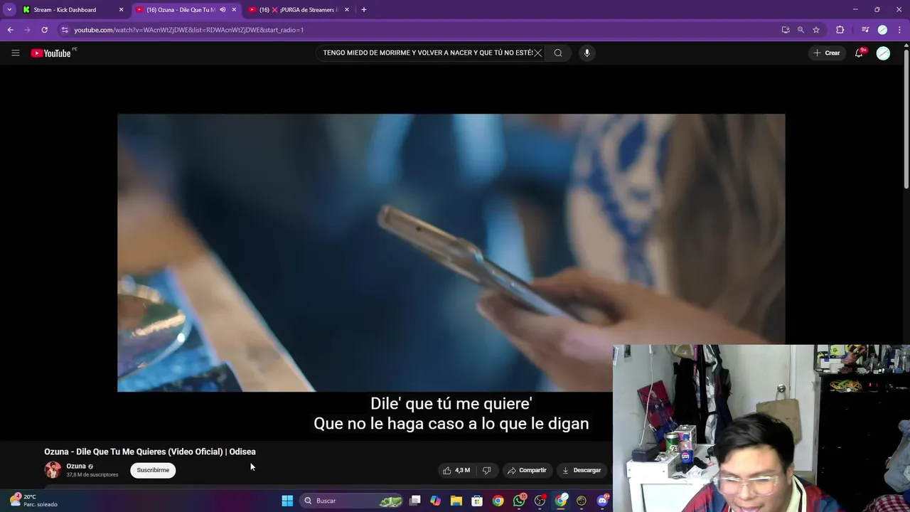Close the PURGA de Streamers tab
The image size is (910, 512).
point(347,10)
